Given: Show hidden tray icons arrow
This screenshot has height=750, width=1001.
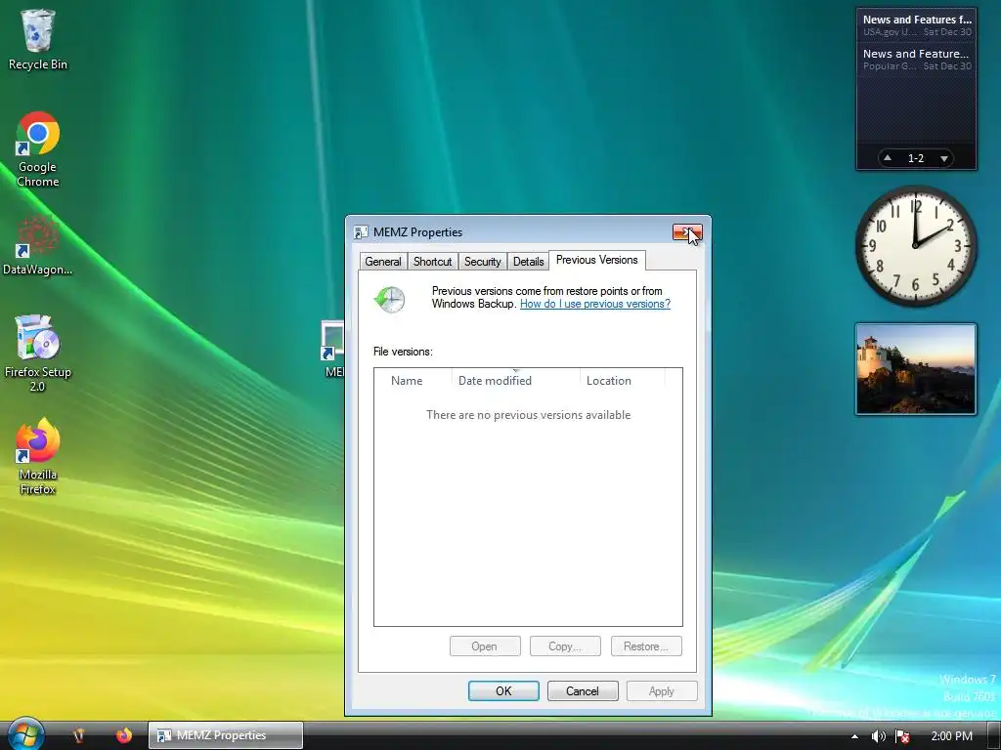Looking at the screenshot, I should pyautogui.click(x=854, y=736).
